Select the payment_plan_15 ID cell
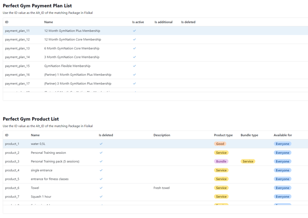This screenshot has height=218, width=308. [17, 66]
